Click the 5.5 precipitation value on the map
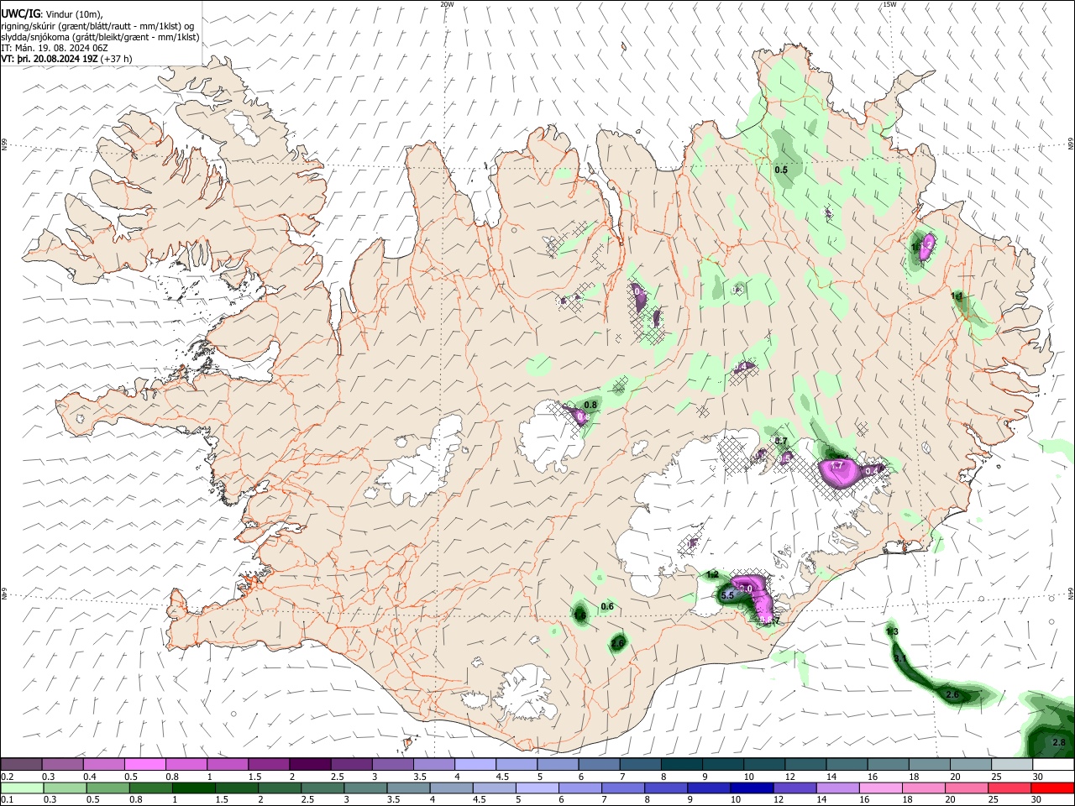1075x806 pixels. 728,595
